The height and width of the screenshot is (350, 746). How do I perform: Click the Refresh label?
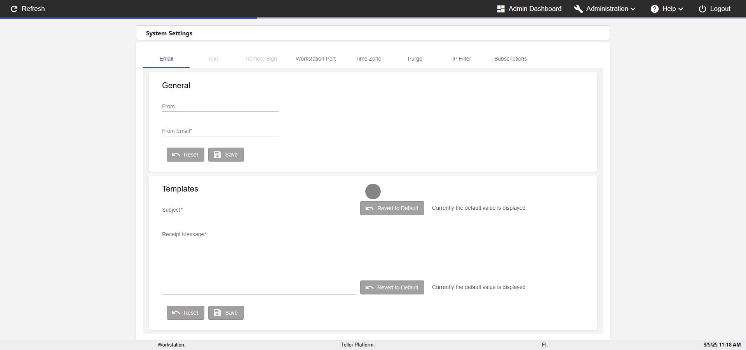click(x=33, y=9)
